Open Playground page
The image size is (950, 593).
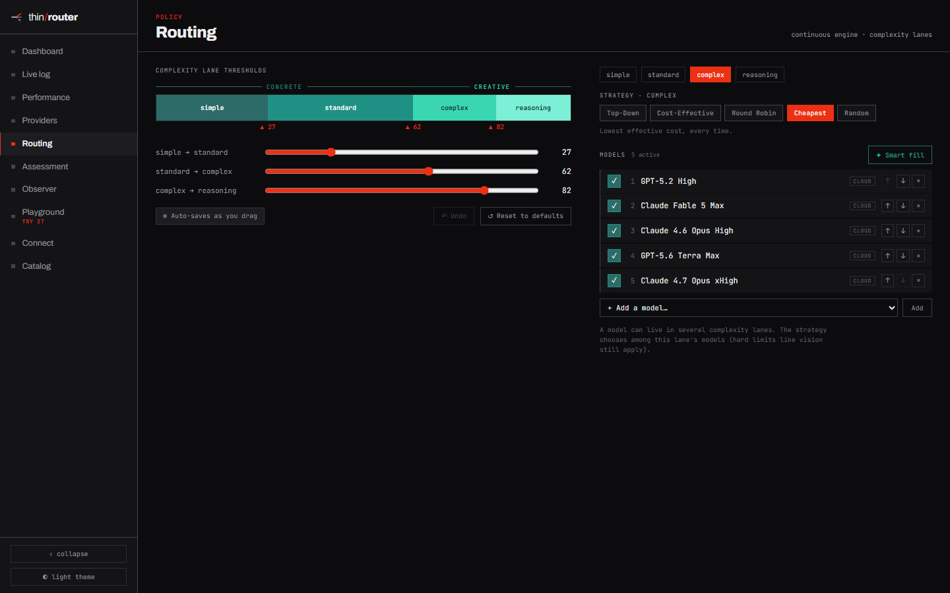pos(69,216)
